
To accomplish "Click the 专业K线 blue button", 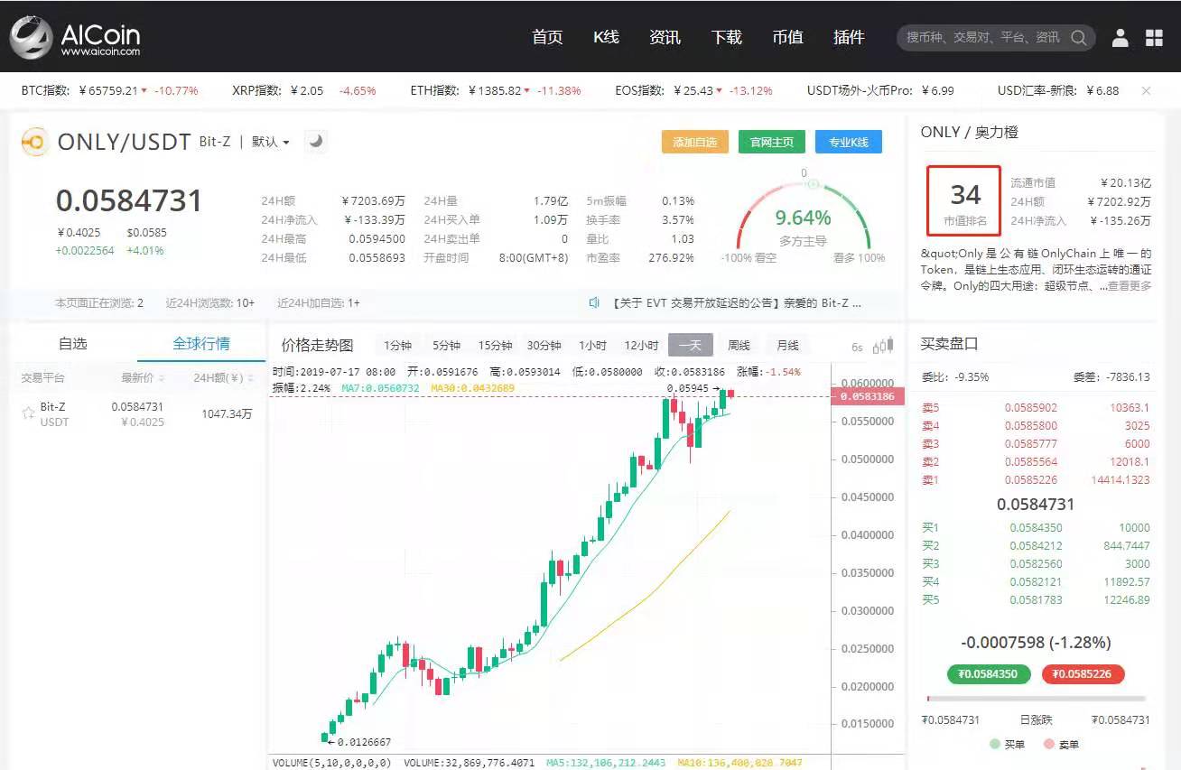I will tap(848, 143).
